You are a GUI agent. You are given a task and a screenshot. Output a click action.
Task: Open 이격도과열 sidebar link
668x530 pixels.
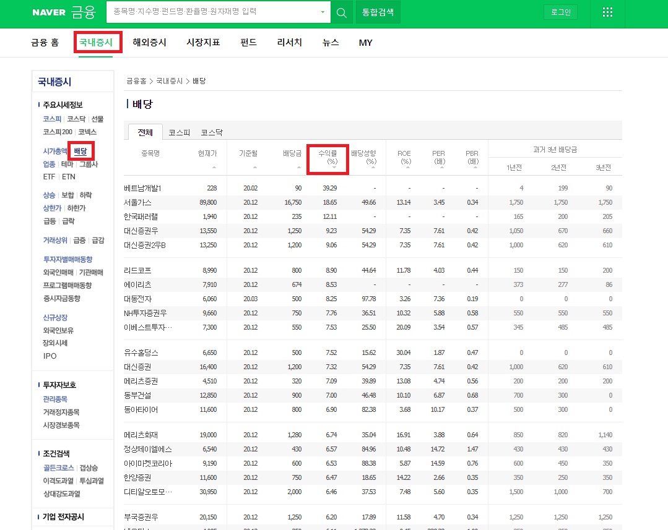click(58, 481)
